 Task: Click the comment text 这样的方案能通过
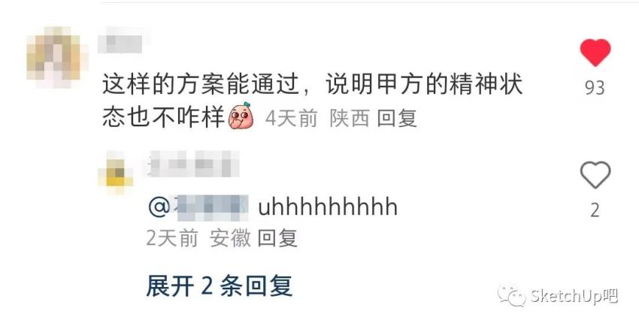(x=201, y=85)
